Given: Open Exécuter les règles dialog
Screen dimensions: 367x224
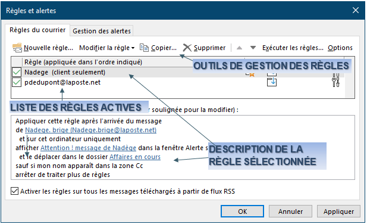Looking at the screenshot, I should click(x=293, y=48).
